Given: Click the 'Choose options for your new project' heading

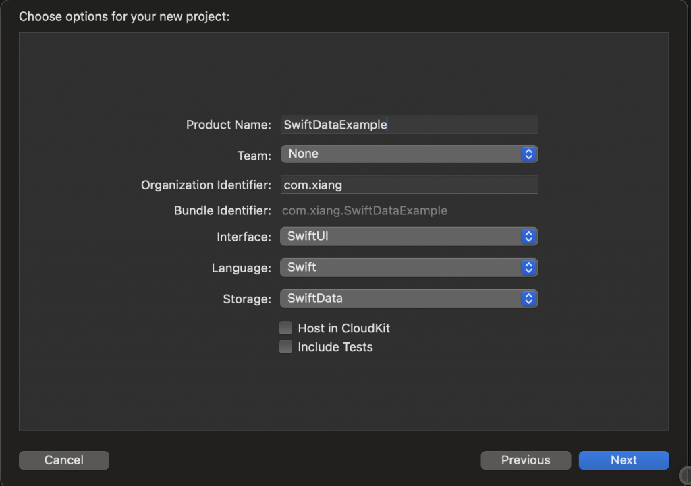Looking at the screenshot, I should [124, 17].
